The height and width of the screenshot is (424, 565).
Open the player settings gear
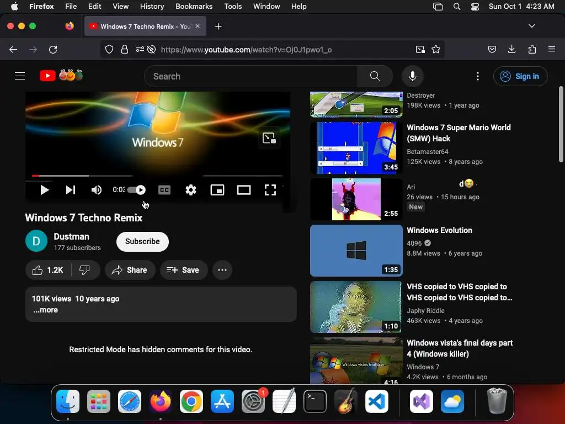point(190,190)
